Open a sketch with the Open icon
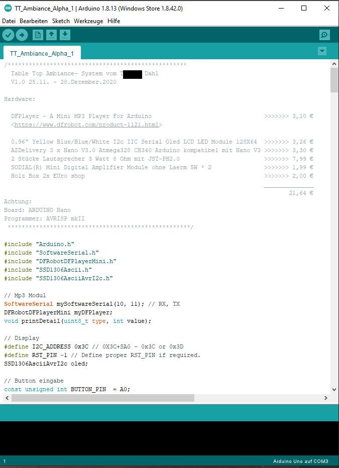 [x=51, y=35]
